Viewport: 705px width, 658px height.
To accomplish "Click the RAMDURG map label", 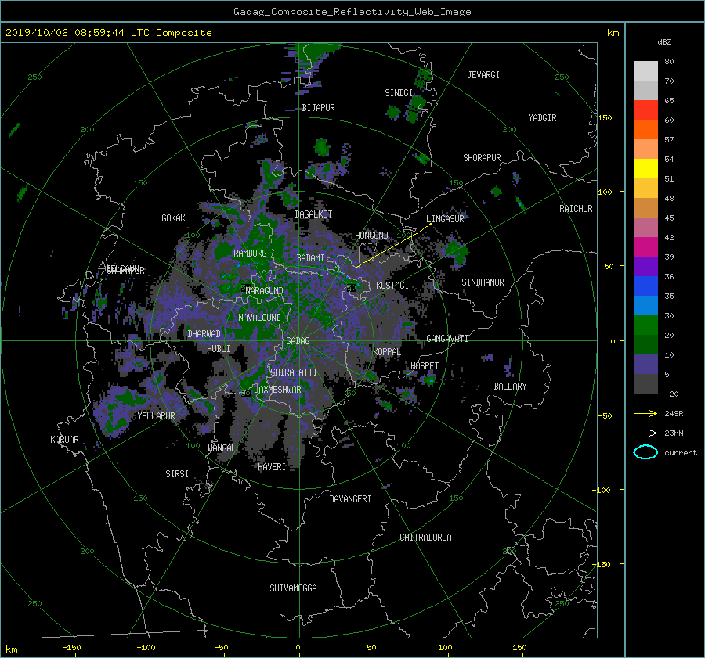I will tap(250, 253).
